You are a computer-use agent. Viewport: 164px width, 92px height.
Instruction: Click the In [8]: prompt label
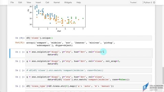click(20, 38)
